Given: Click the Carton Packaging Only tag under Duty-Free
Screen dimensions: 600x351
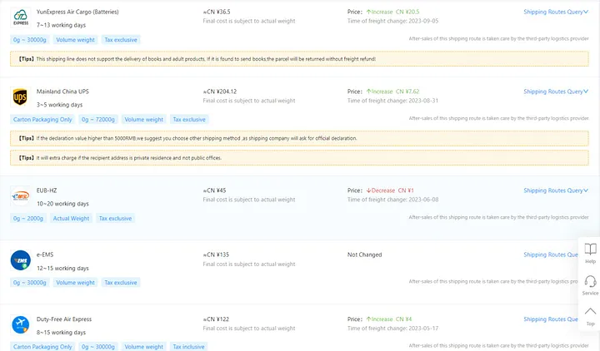Looking at the screenshot, I should pos(42,347).
